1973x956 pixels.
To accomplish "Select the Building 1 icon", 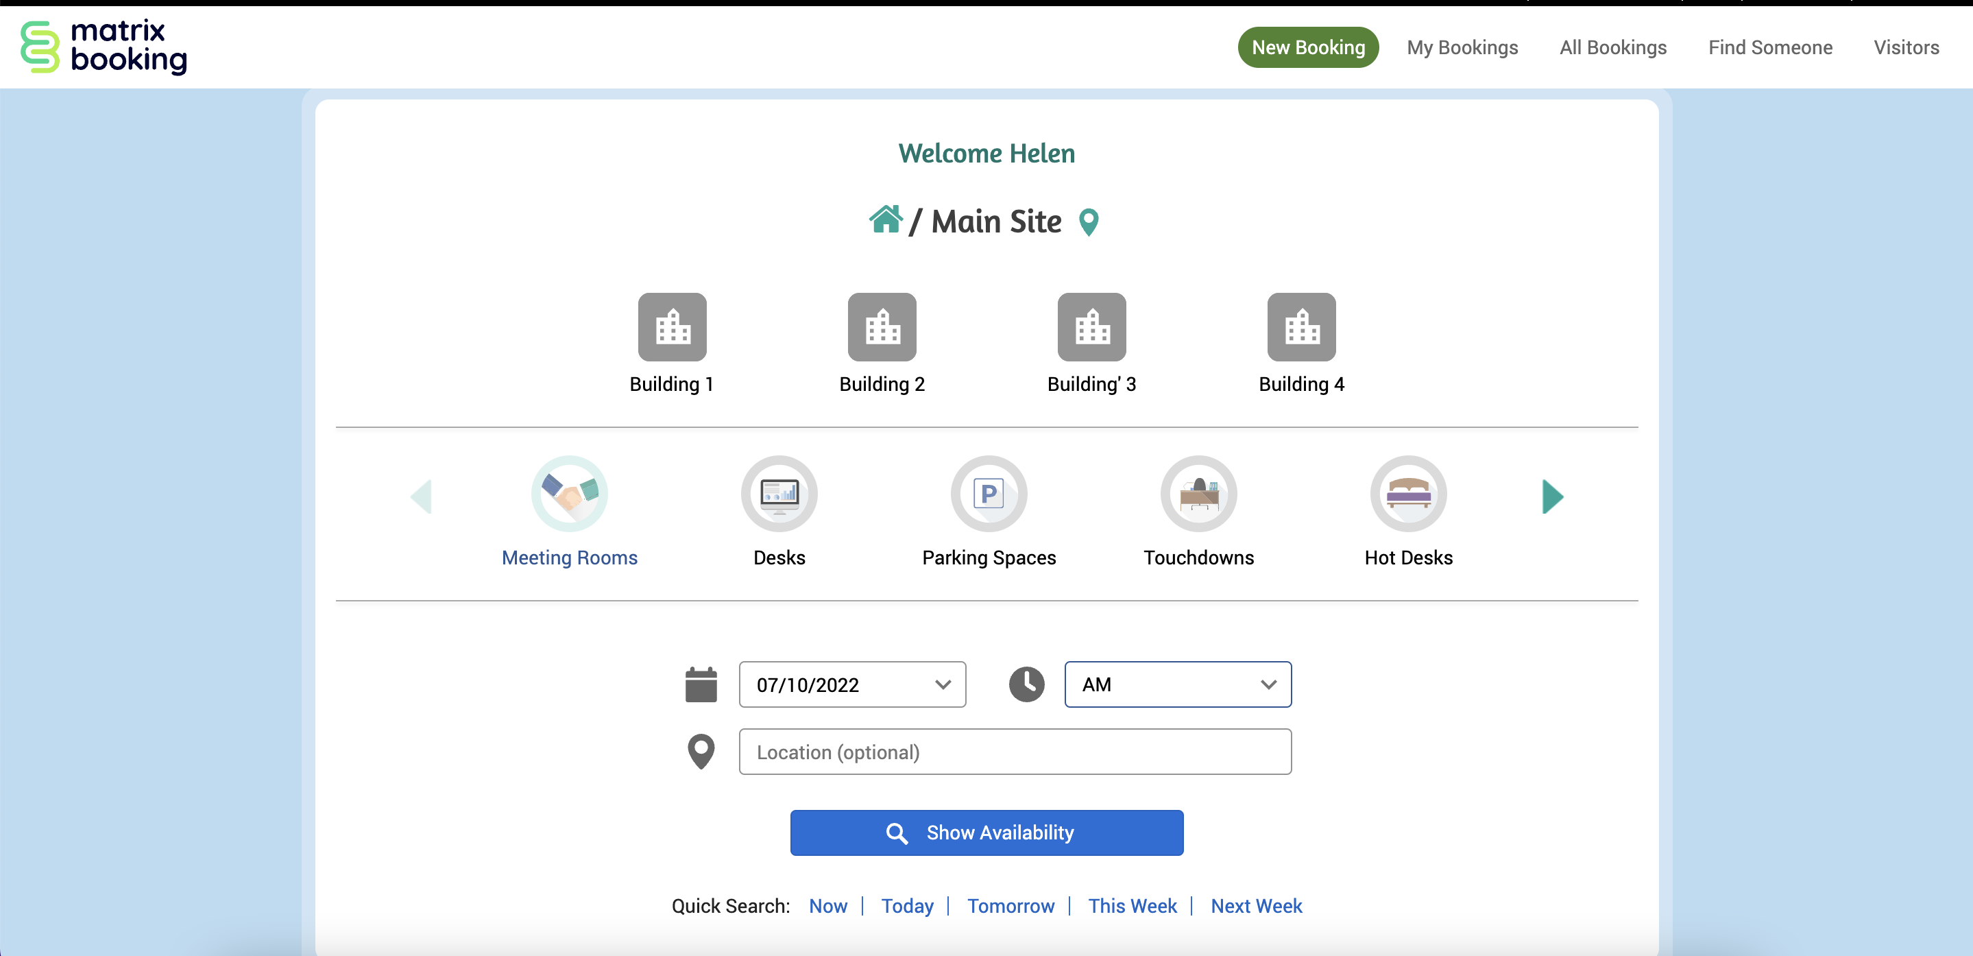I will pos(672,327).
